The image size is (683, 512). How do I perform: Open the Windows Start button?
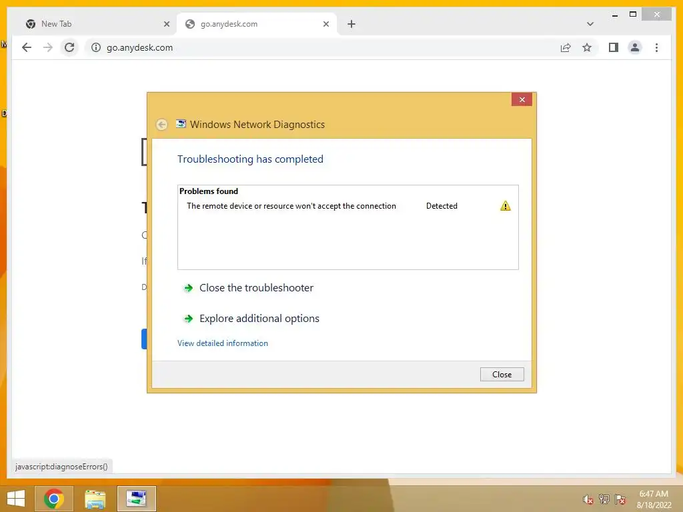click(x=16, y=498)
